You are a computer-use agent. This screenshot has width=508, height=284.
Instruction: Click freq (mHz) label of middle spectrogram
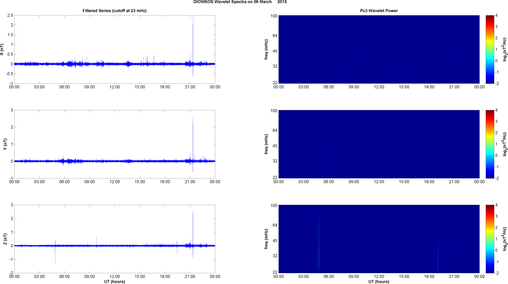pyautogui.click(x=266, y=144)
